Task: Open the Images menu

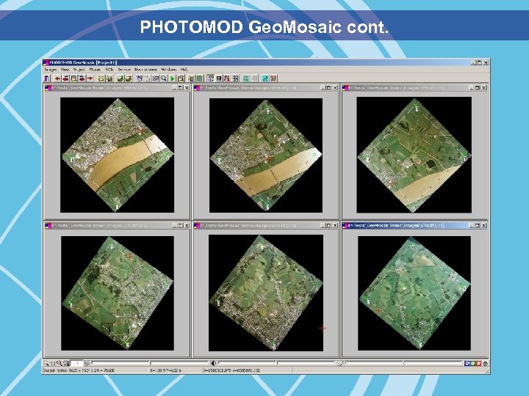Action: (x=50, y=70)
